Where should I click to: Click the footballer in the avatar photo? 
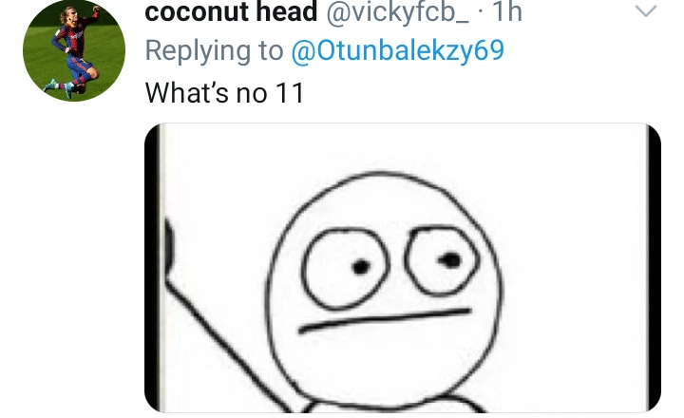74,52
